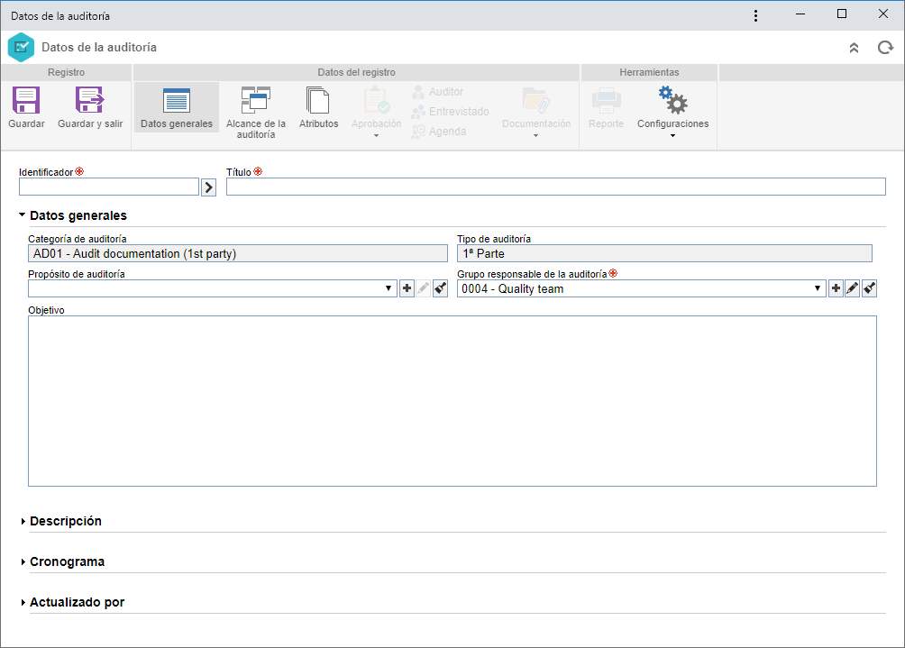Expand the Descripción section
Viewport: 905px width, 648px height.
point(23,521)
